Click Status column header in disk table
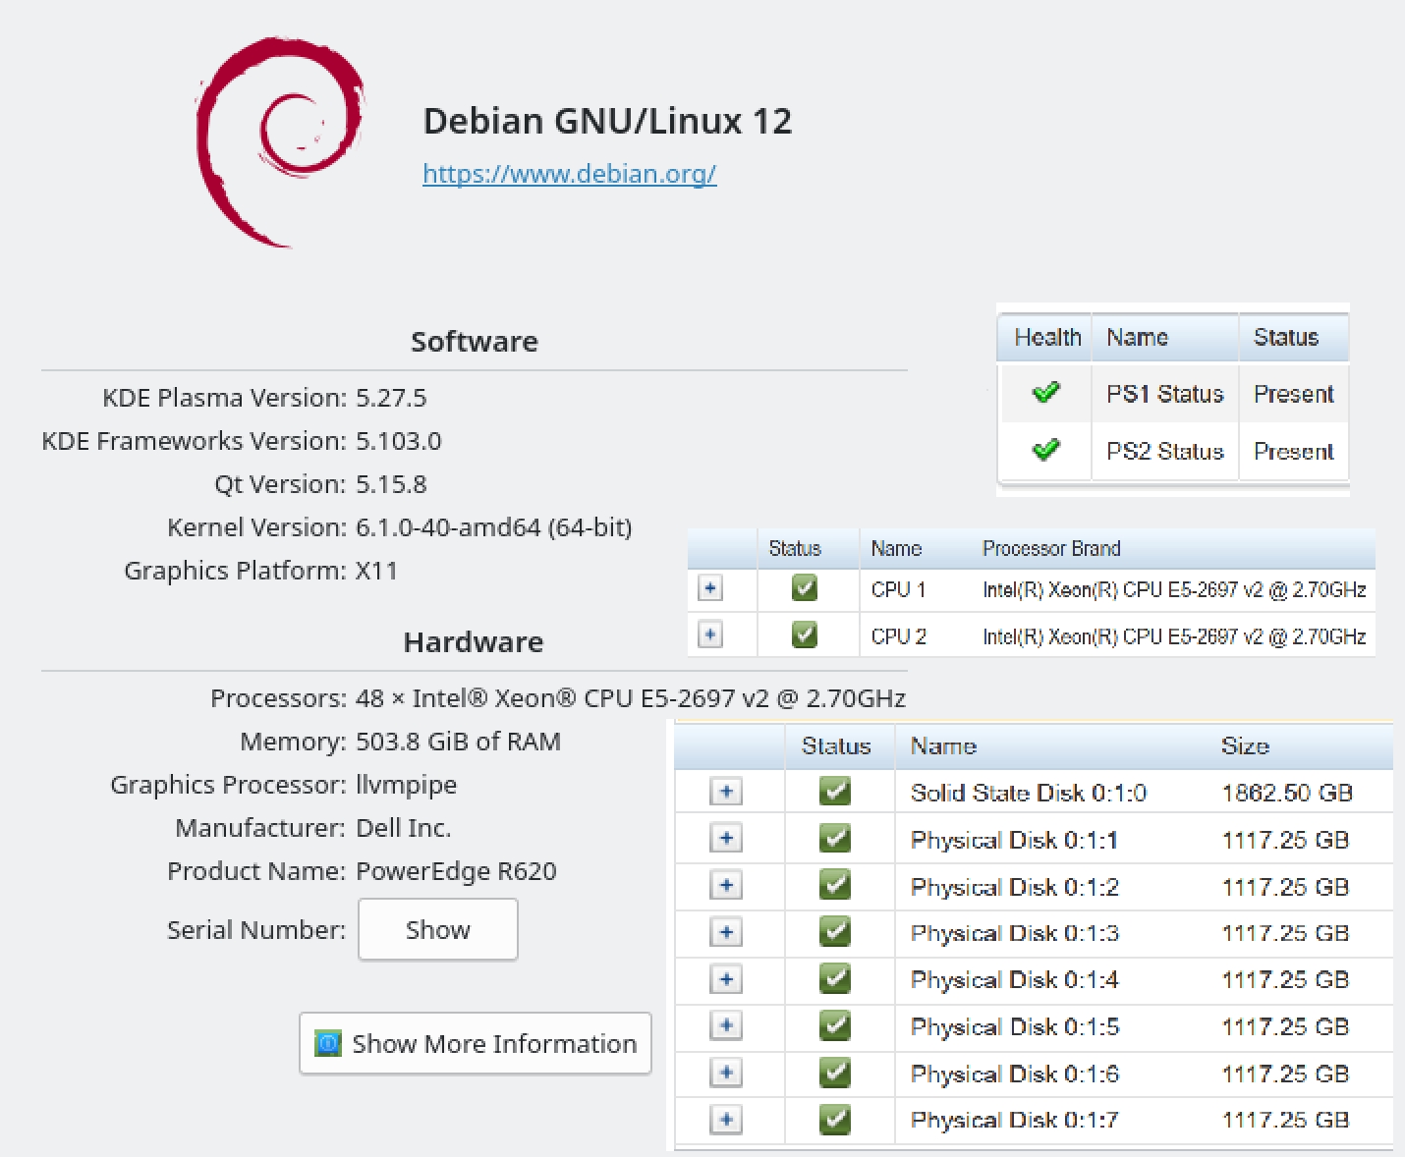 click(836, 746)
